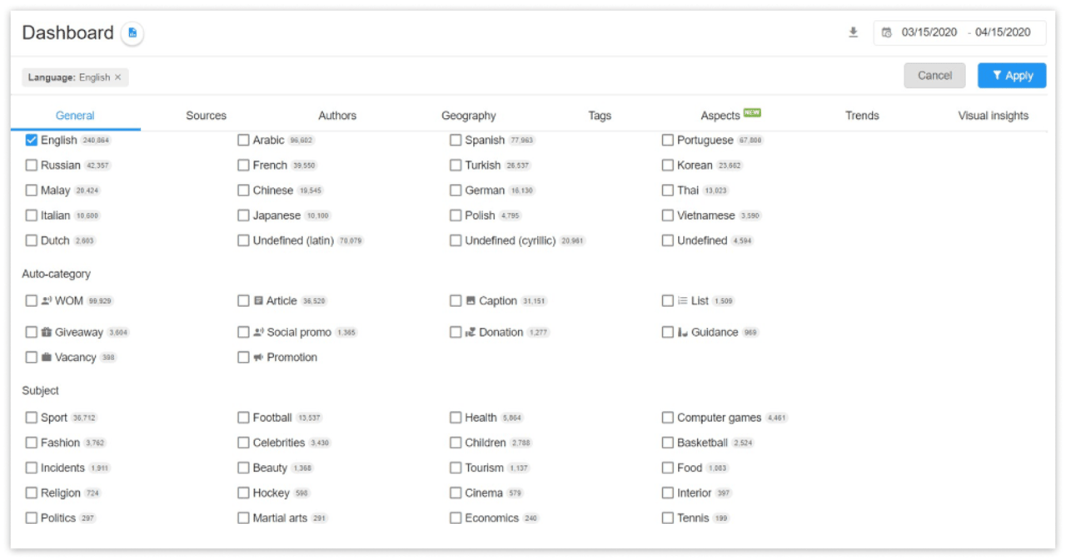Uncheck the English language checkbox
The image size is (1066, 559).
[x=32, y=141]
